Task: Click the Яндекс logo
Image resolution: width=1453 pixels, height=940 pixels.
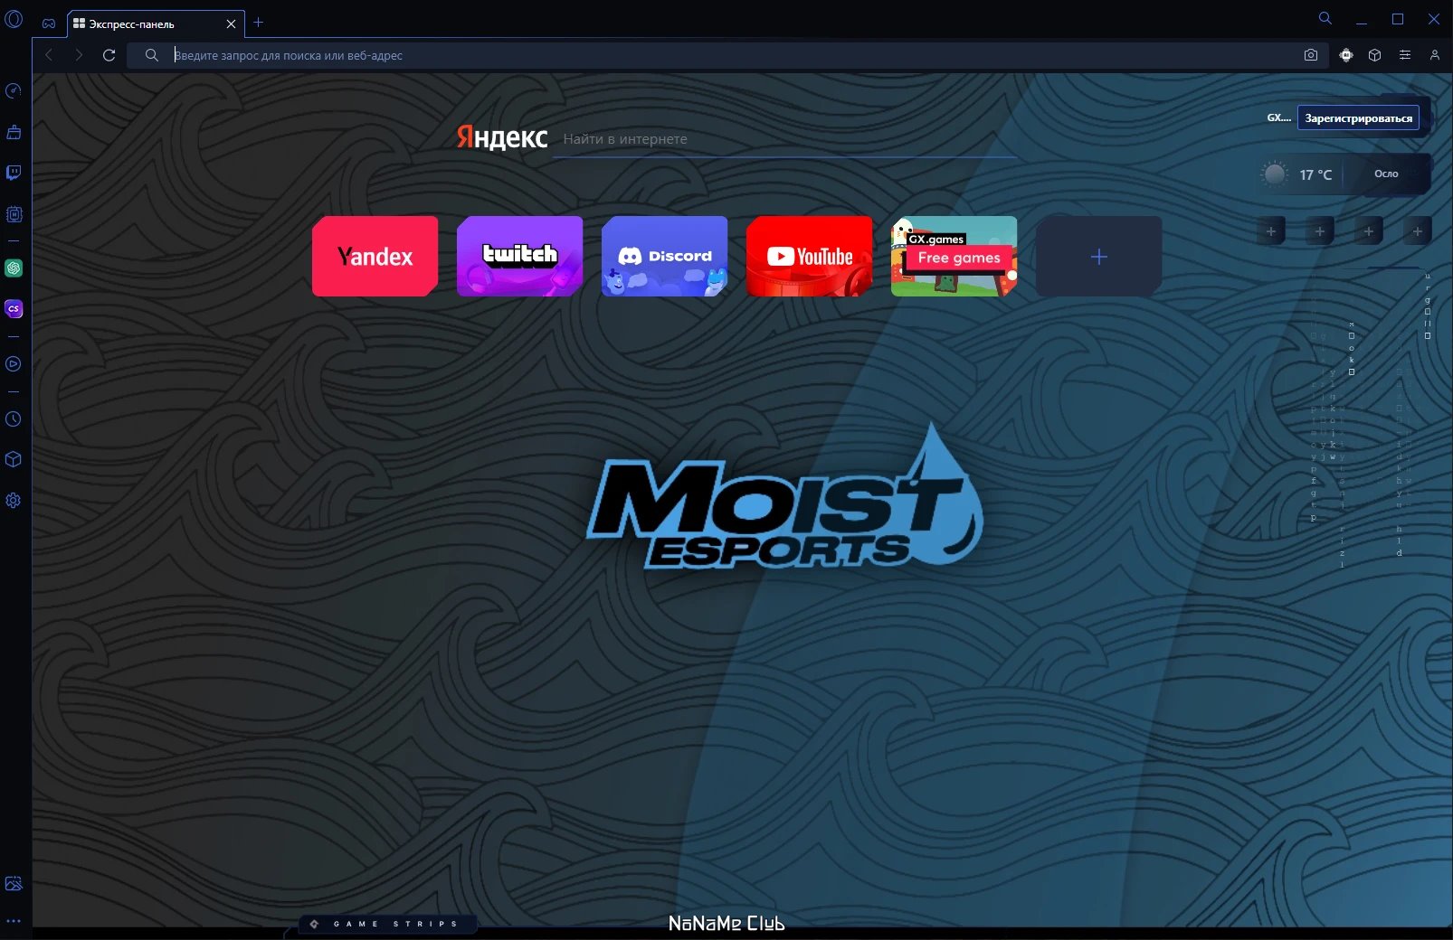Action: point(502,137)
